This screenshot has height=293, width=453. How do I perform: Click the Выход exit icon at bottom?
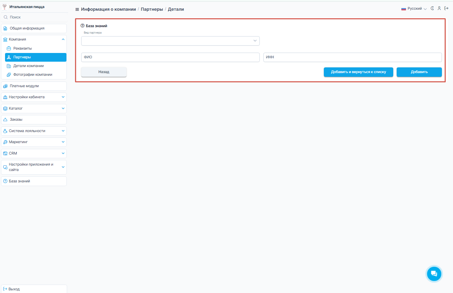coord(5,289)
